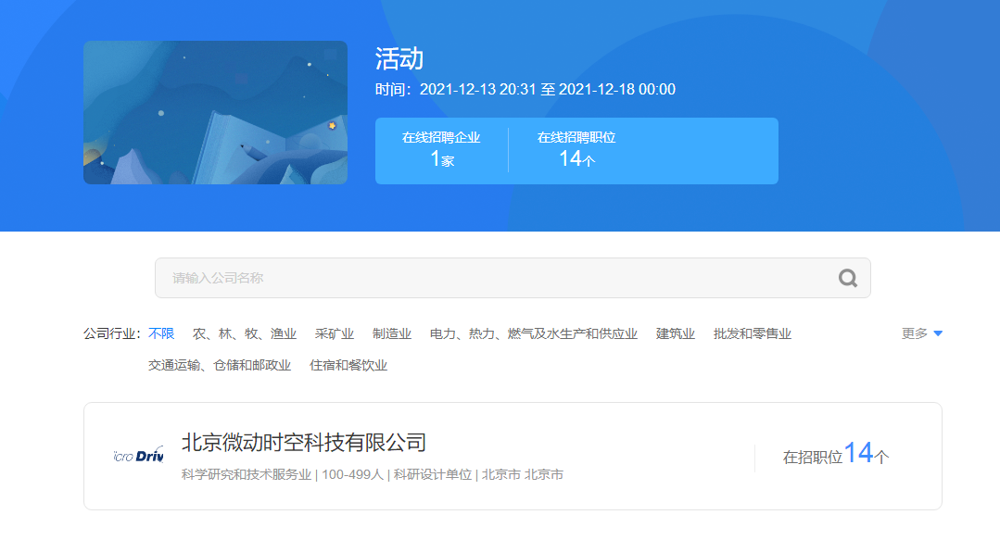The image size is (1000, 540).
Task: Click the 公司行业 label
Action: click(112, 333)
